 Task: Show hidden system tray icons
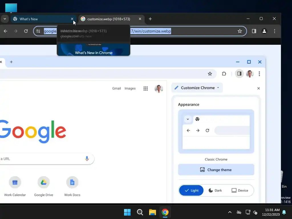coord(230,212)
